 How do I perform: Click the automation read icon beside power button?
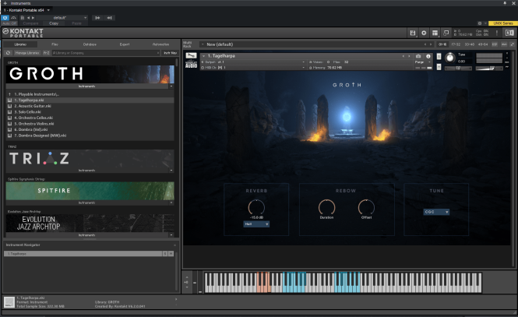pyautogui.click(x=13, y=18)
